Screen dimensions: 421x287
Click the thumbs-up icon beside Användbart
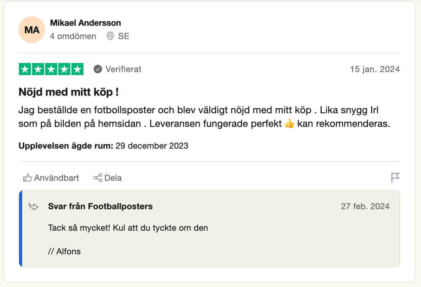pyautogui.click(x=27, y=178)
